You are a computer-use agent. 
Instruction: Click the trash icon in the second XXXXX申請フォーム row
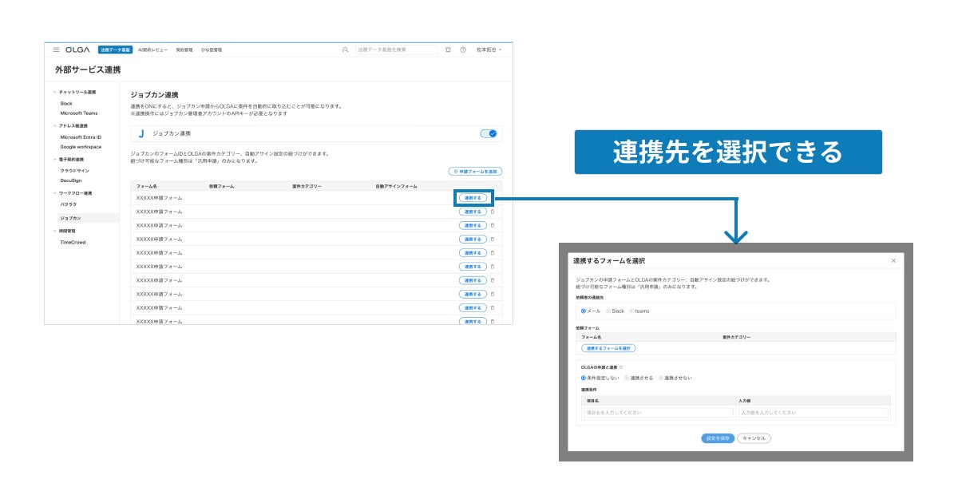pyautogui.click(x=492, y=212)
